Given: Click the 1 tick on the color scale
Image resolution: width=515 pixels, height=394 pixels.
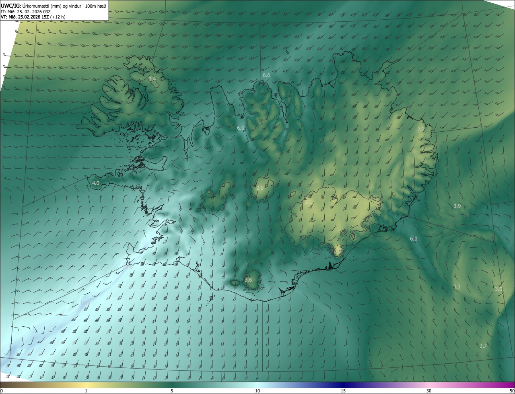Looking at the screenshot, I should tap(86, 391).
